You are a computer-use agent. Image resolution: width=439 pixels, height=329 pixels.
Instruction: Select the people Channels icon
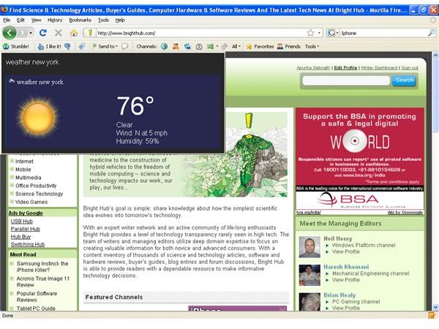click(x=176, y=47)
